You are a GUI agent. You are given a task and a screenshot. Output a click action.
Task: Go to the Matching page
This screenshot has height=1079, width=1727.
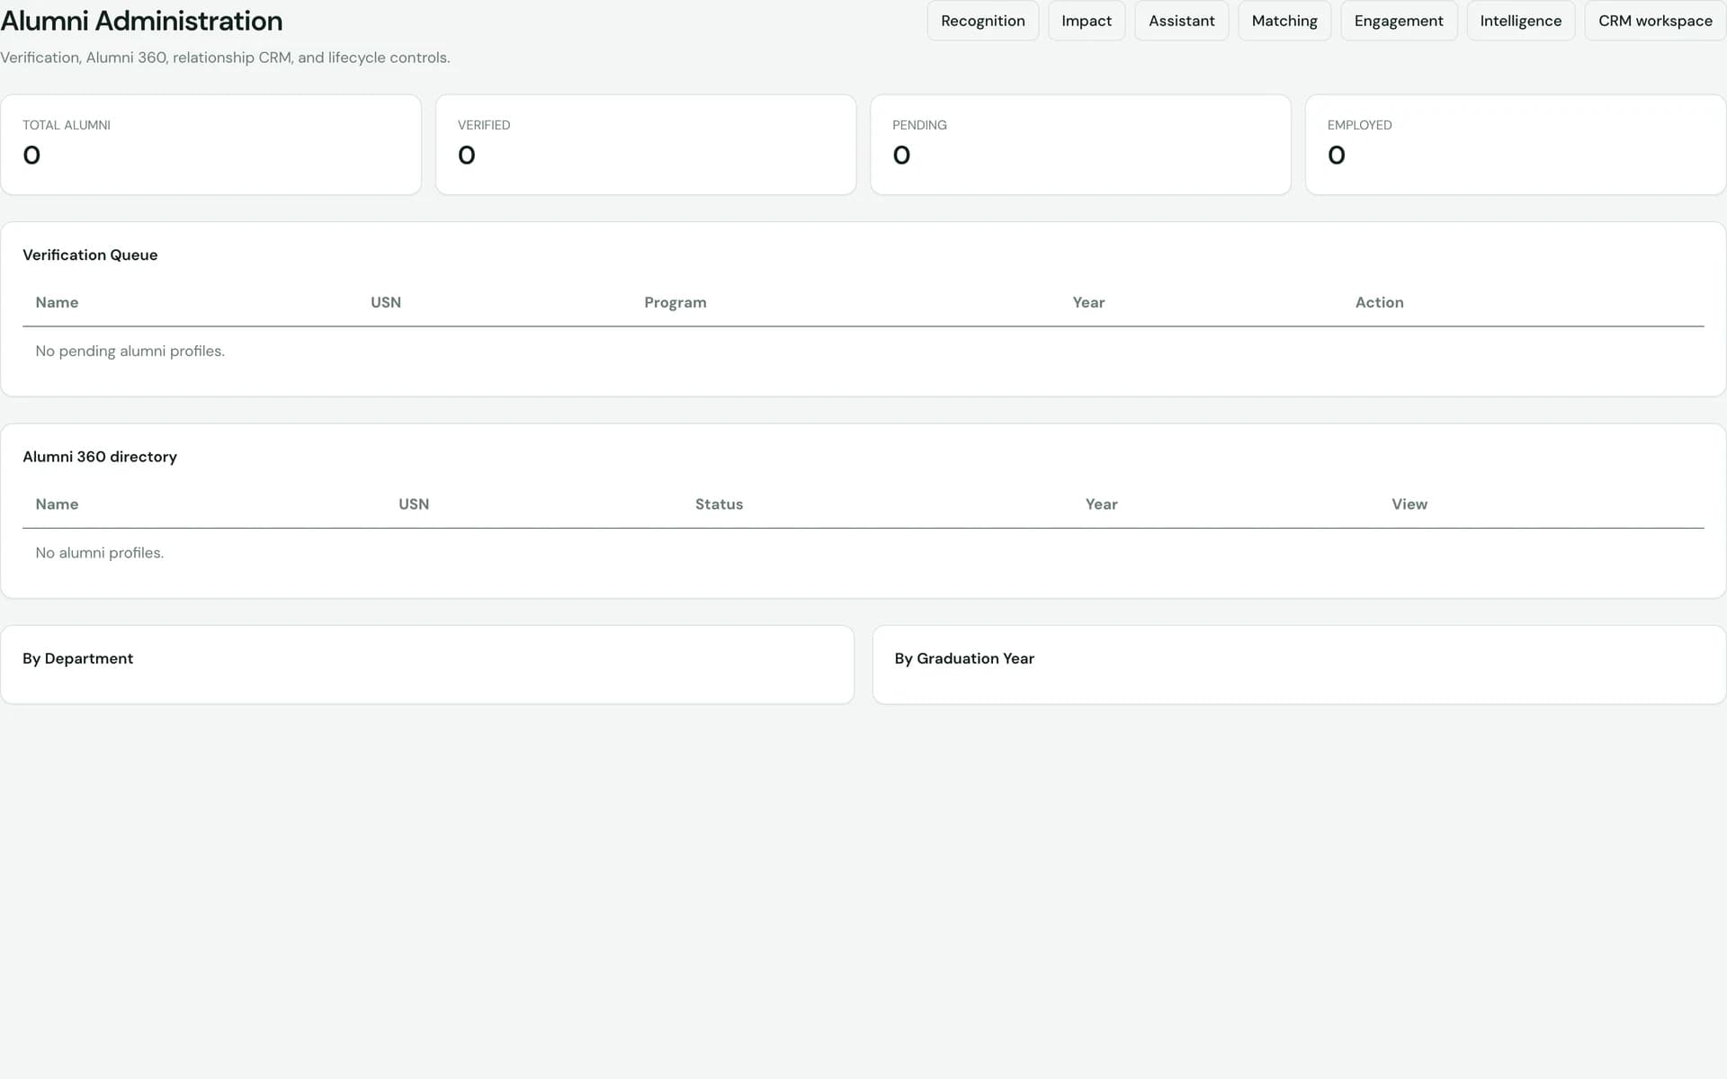click(1284, 21)
